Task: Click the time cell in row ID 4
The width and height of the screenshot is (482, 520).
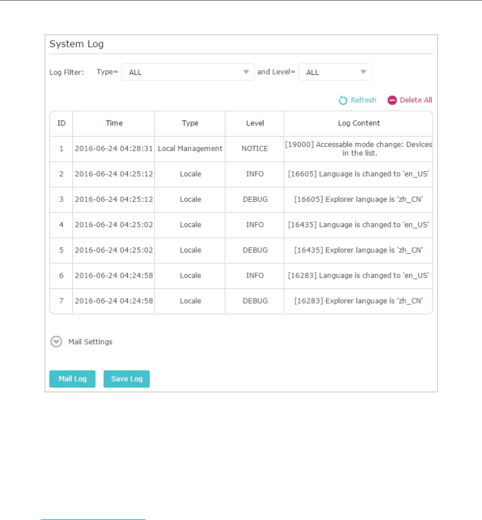Action: [x=114, y=225]
